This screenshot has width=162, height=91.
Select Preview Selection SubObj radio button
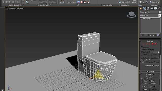(147, 62)
